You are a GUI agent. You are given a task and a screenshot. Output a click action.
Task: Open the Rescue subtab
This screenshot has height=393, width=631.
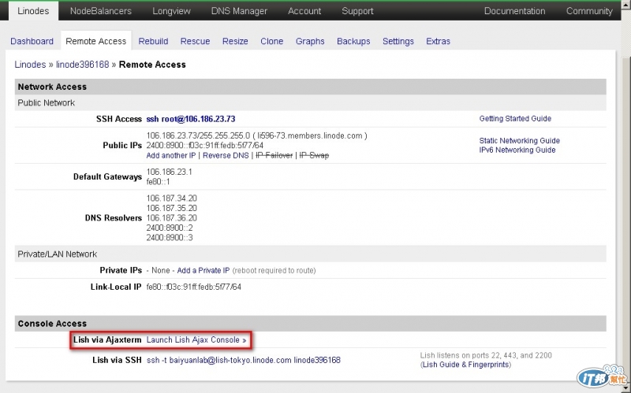pos(195,41)
